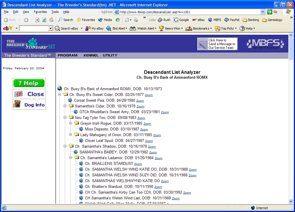The width and height of the screenshot is (295, 212).
Task: Click the Close exit sign icon
Action: point(19,94)
